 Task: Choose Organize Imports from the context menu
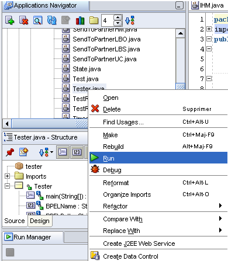tap(158, 194)
